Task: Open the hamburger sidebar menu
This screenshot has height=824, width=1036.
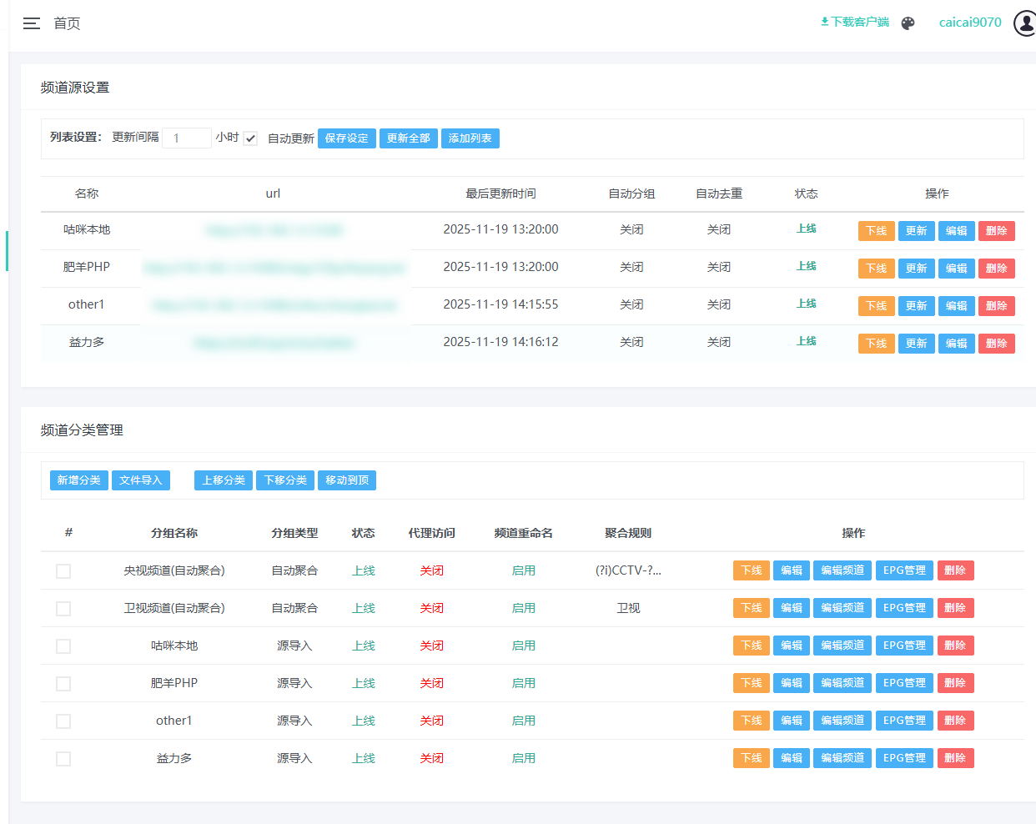Action: (32, 23)
